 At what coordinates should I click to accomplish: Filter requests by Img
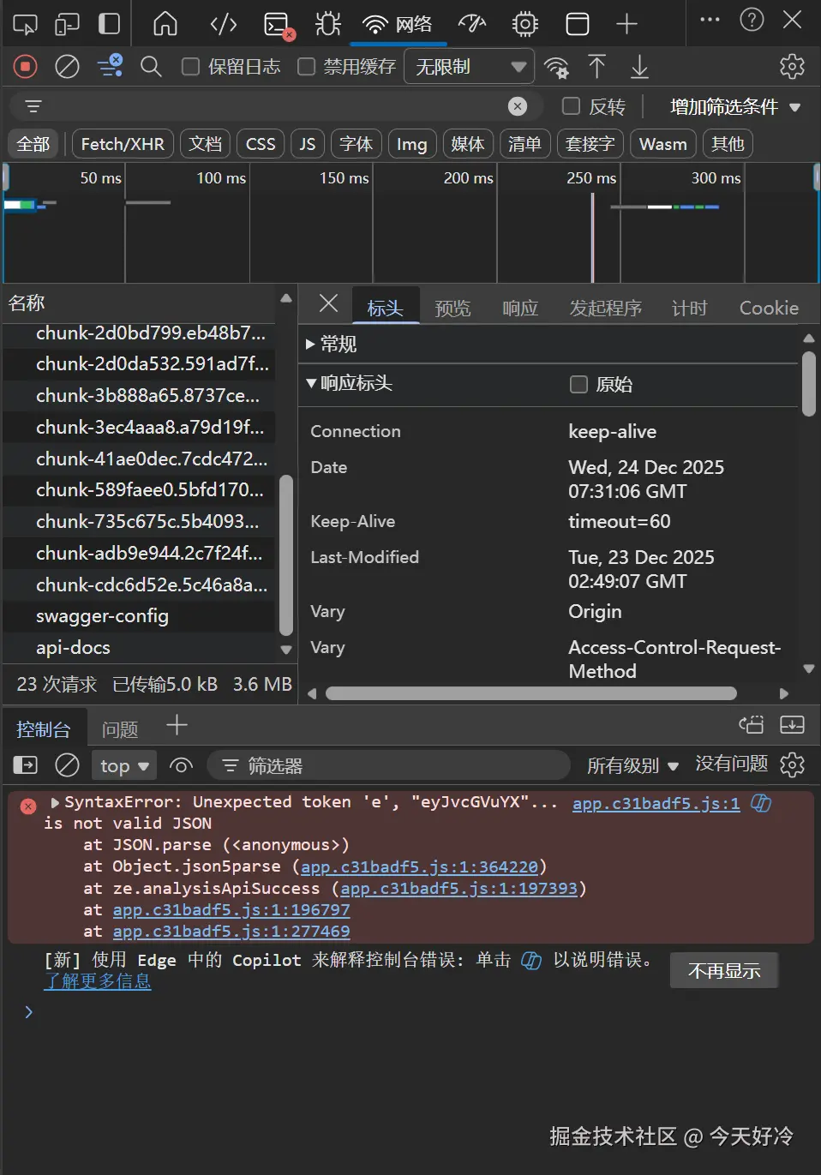[411, 144]
